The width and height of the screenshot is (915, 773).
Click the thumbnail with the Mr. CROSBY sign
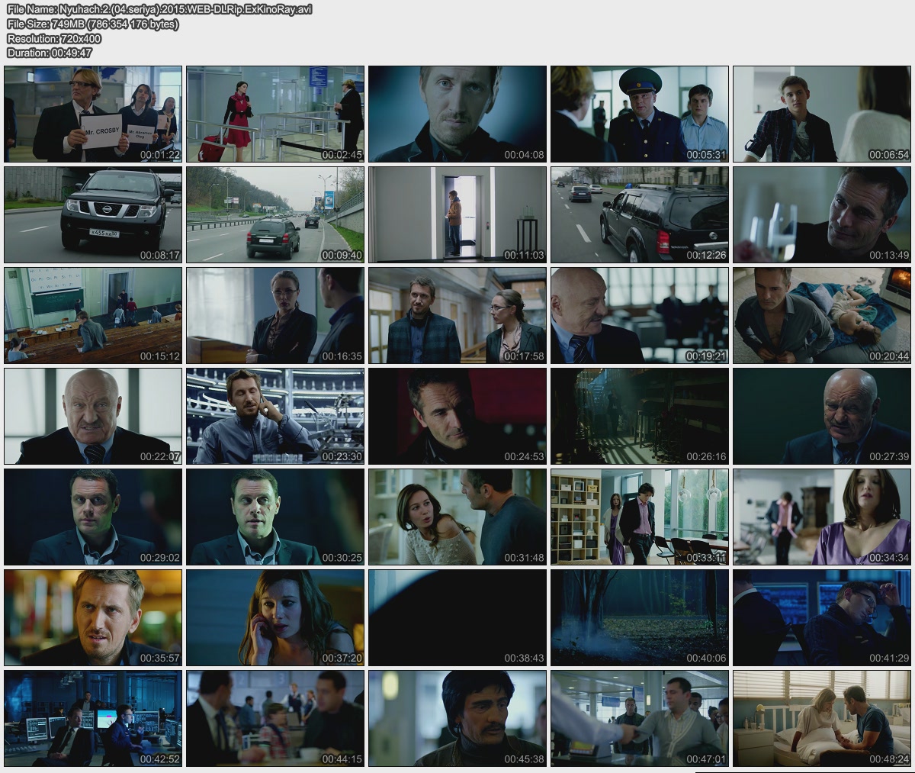(93, 114)
